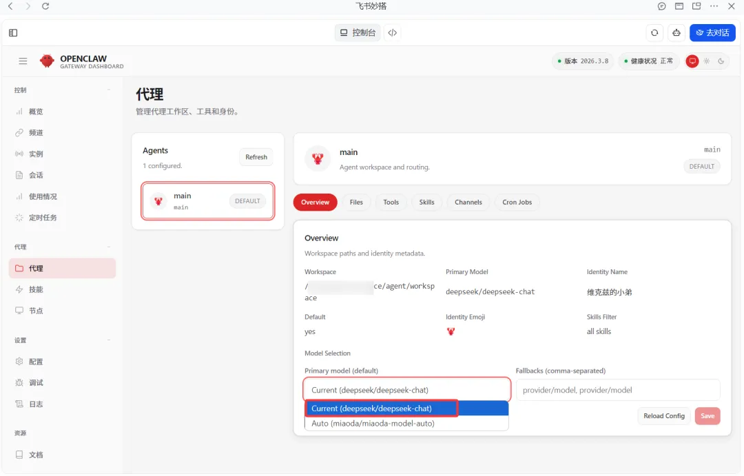Click the main agent lobster avatar

coord(158,201)
